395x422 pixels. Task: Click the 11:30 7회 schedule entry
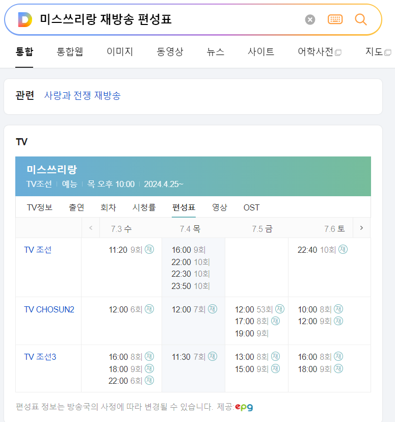189,357
